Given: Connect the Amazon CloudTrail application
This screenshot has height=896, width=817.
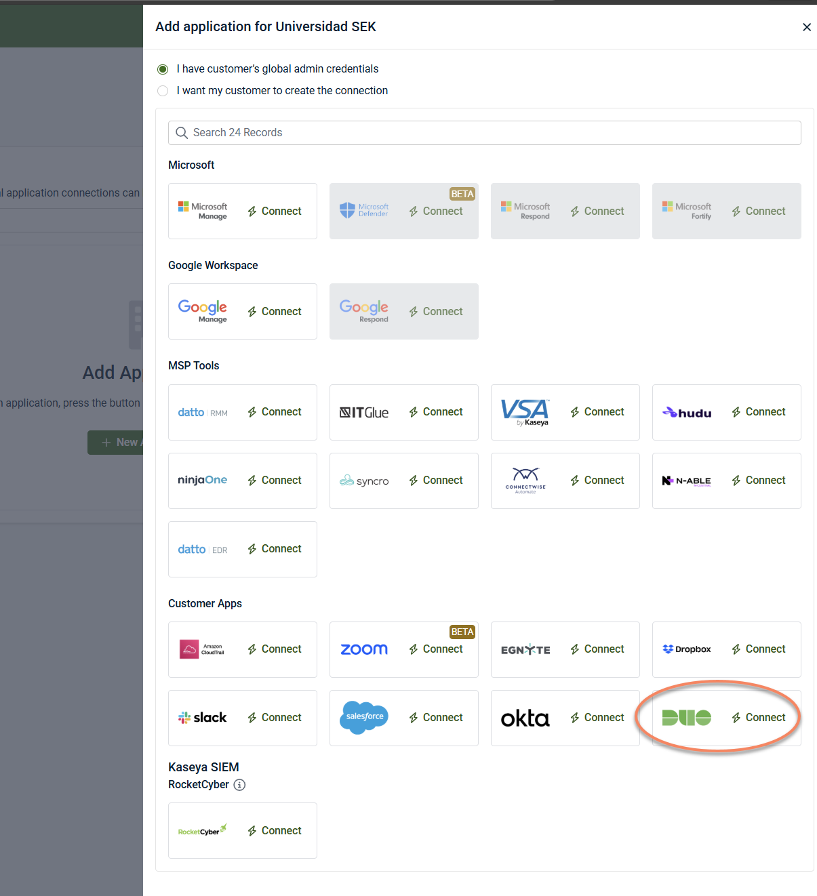Looking at the screenshot, I should click(x=275, y=649).
